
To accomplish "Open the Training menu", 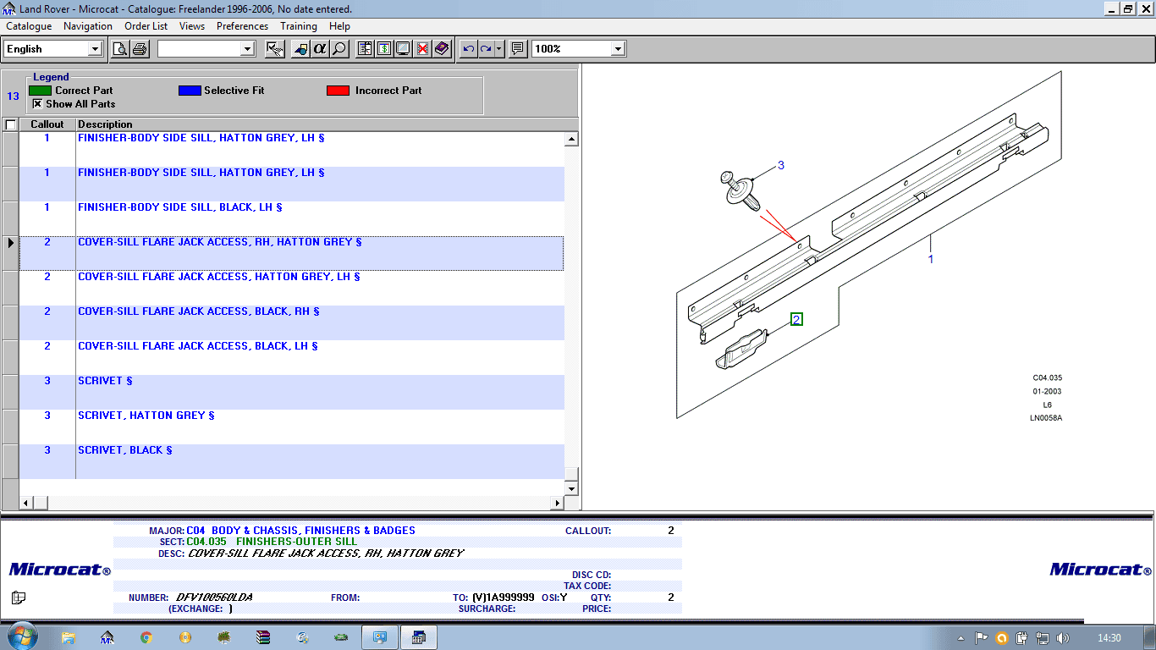I will (x=299, y=26).
